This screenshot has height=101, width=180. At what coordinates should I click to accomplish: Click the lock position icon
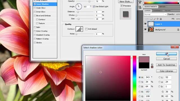157,19
